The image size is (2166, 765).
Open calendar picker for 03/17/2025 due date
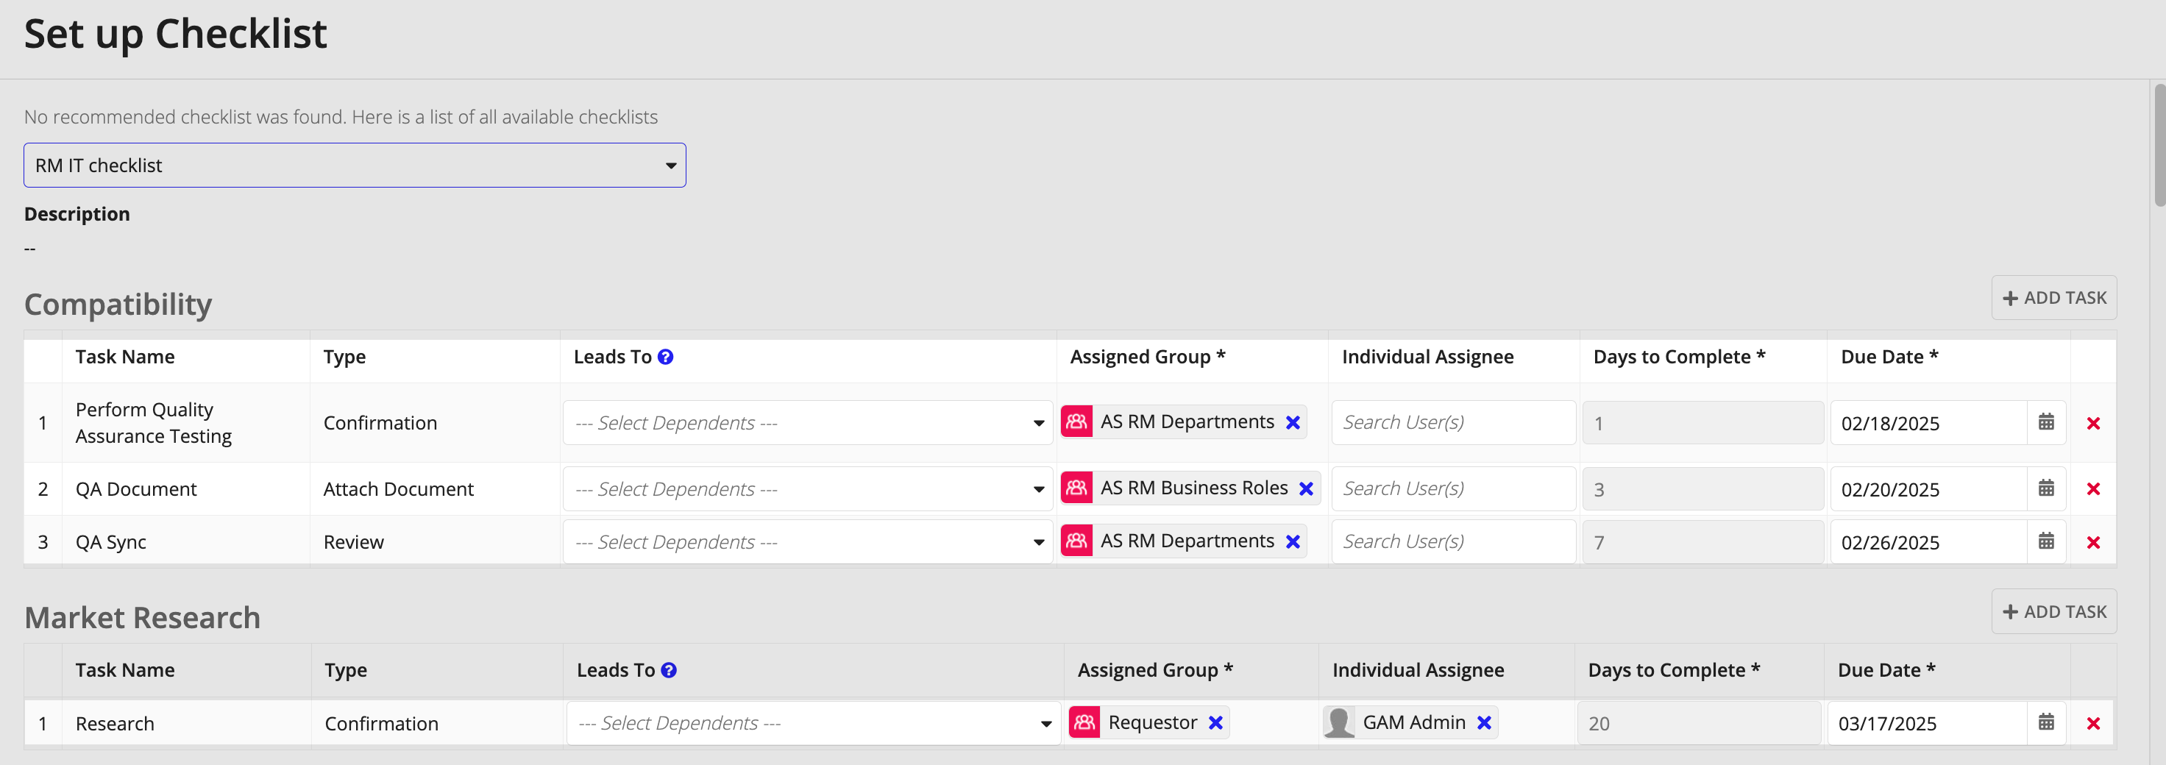2047,723
